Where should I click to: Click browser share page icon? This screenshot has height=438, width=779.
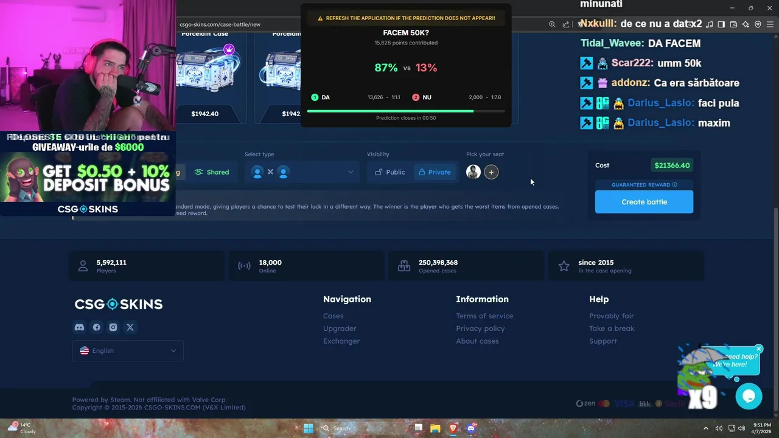click(566, 24)
